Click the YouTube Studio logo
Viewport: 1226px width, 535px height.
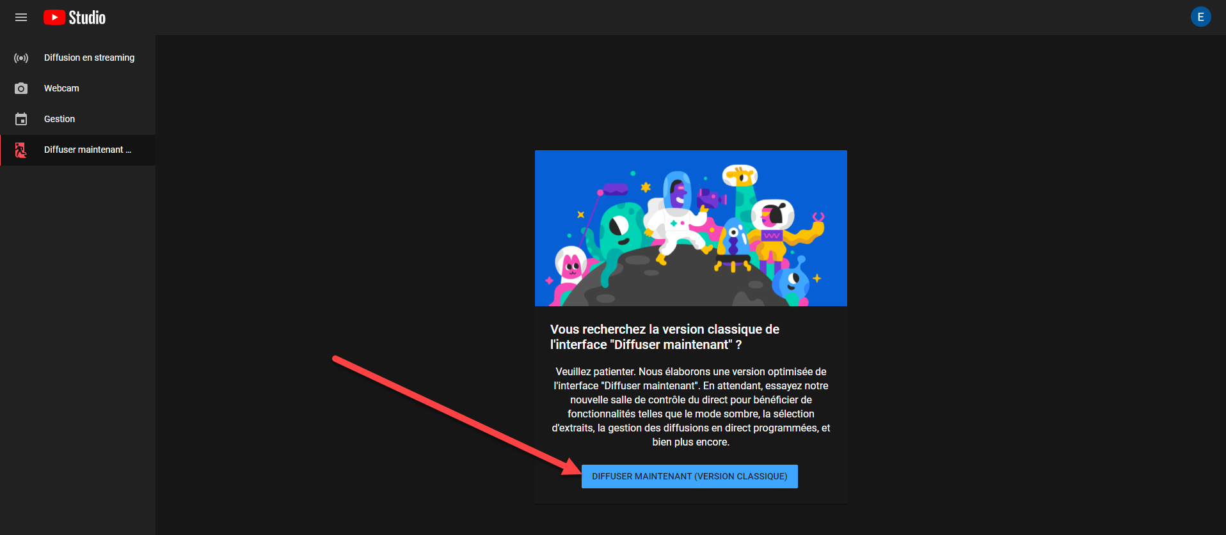pyautogui.click(x=74, y=17)
